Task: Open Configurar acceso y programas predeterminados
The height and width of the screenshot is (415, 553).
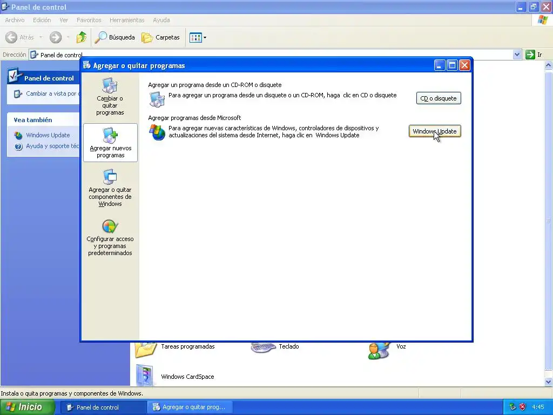Action: [110, 239]
